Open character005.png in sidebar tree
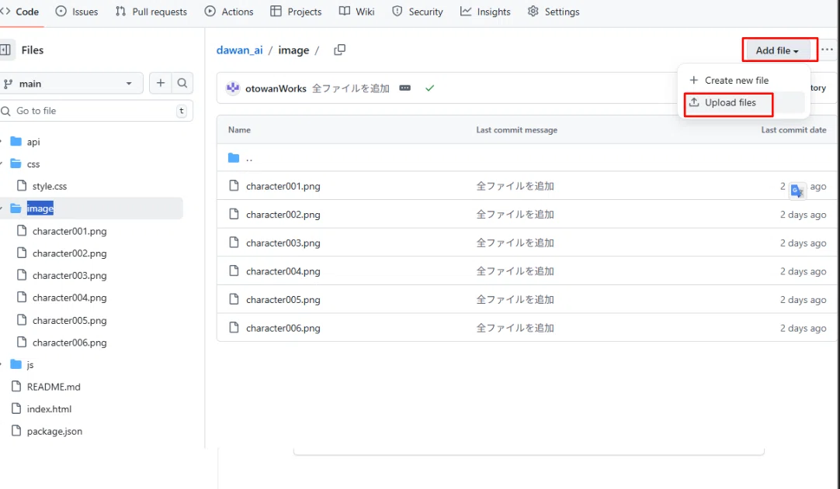 click(69, 321)
